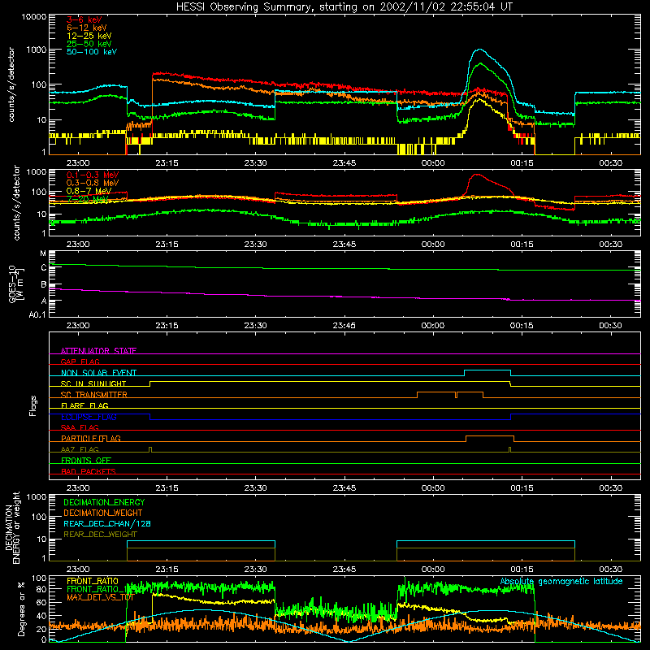Click the yellow FRONT_RATIO legend label
Screen dimensions: 650x650
[x=93, y=581]
